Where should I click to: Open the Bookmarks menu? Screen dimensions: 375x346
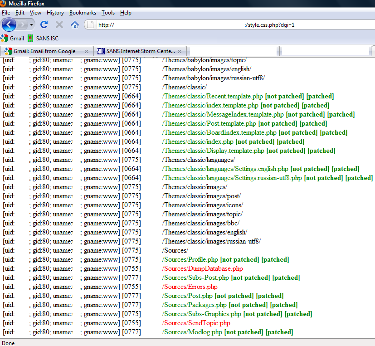[x=82, y=13]
